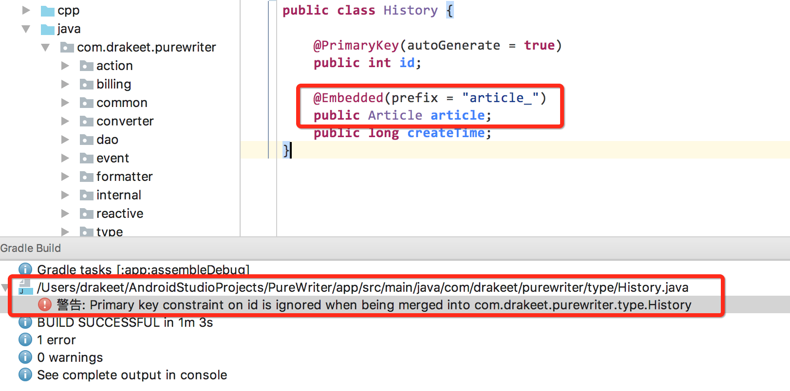Click the Gradle Build panel title
This screenshot has height=391, width=790.
coord(31,248)
